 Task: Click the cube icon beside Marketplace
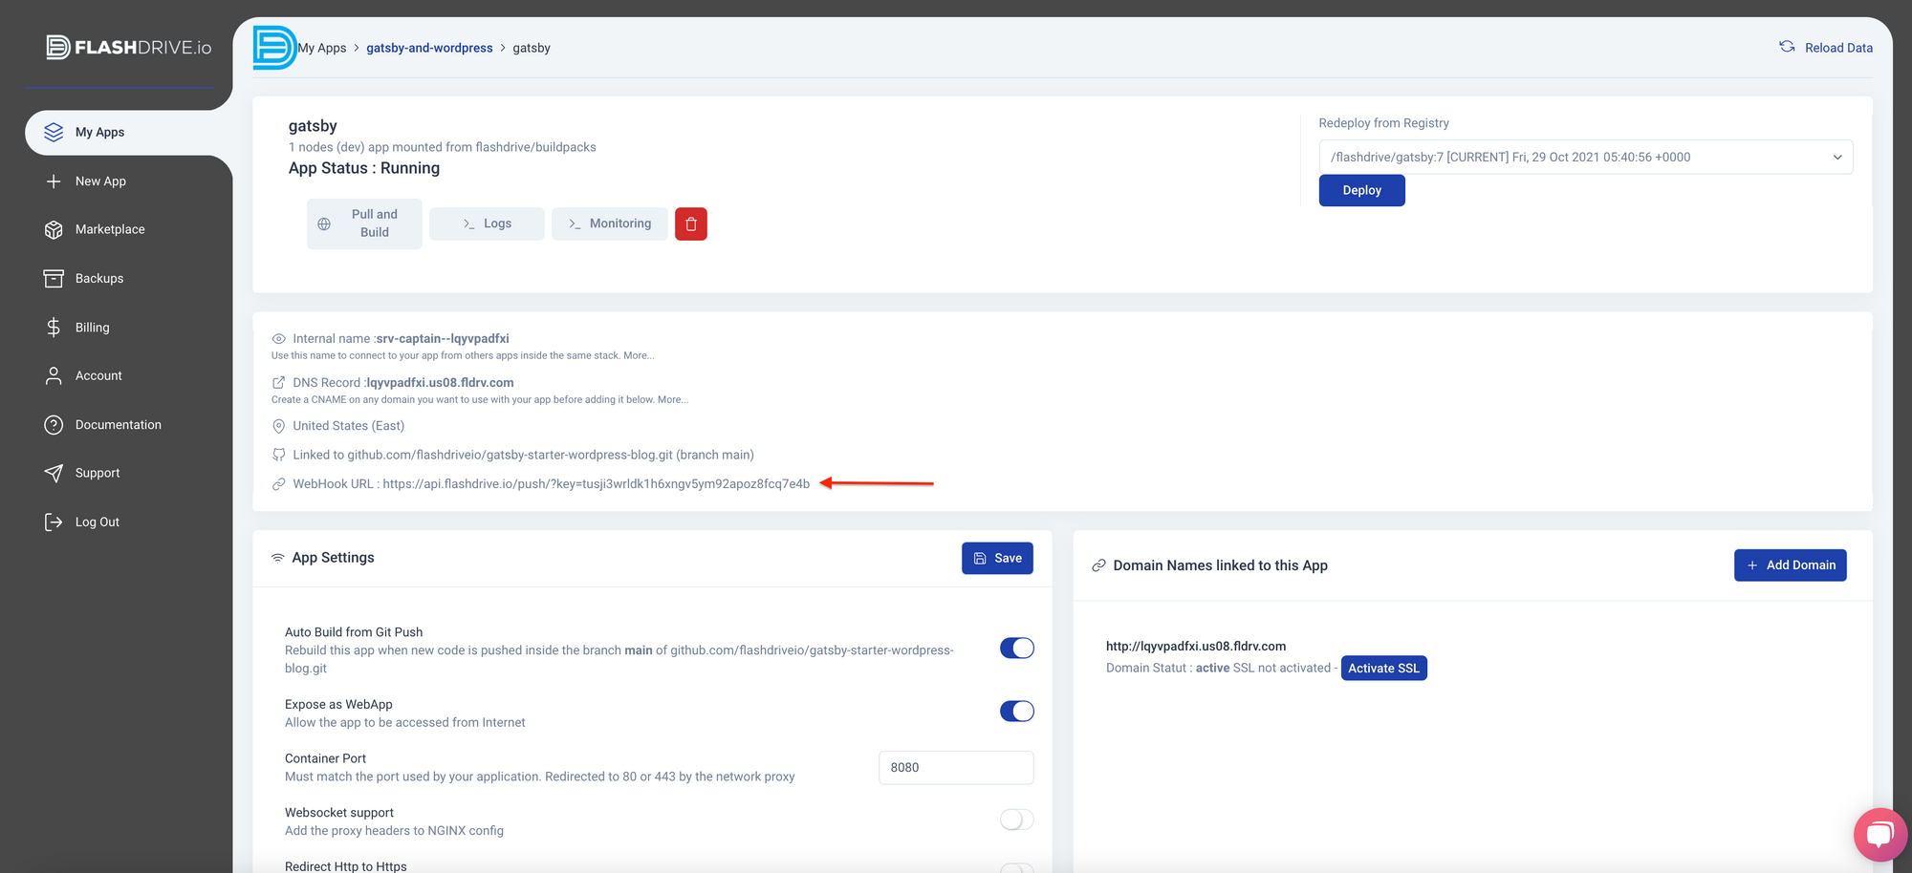pos(54,230)
